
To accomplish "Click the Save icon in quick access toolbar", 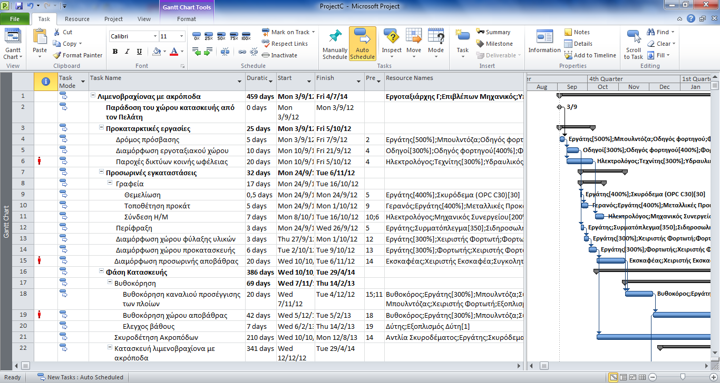I will click(19, 6).
